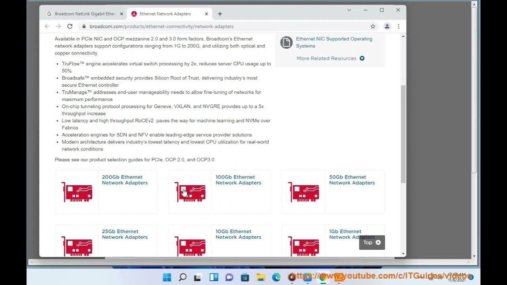Click the page scrollbar down arrow

(403, 254)
